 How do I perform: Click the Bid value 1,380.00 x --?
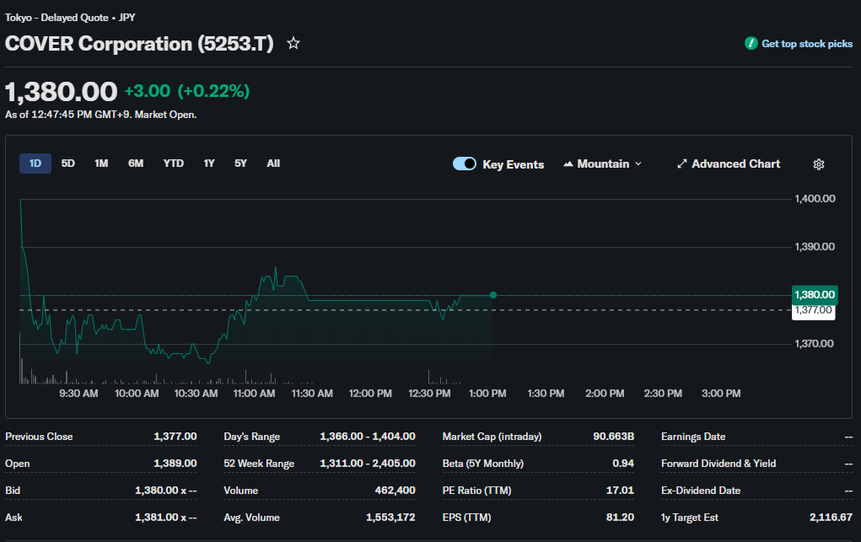(x=166, y=491)
